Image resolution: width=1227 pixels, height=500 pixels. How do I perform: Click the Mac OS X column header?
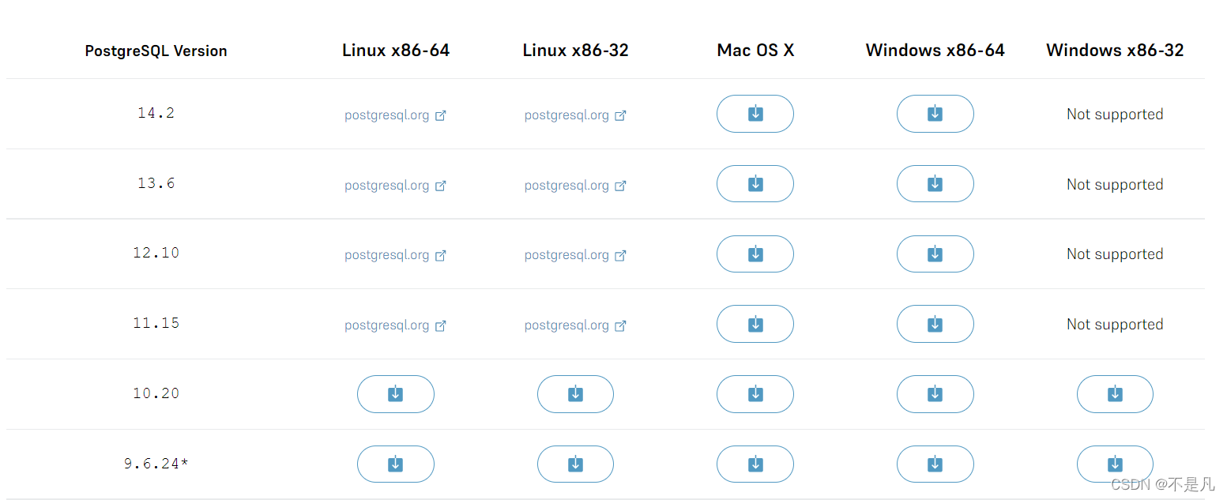coord(755,50)
